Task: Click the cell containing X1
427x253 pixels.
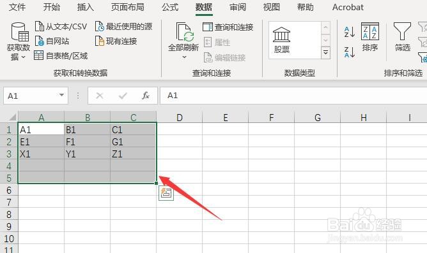Action: tap(41, 154)
